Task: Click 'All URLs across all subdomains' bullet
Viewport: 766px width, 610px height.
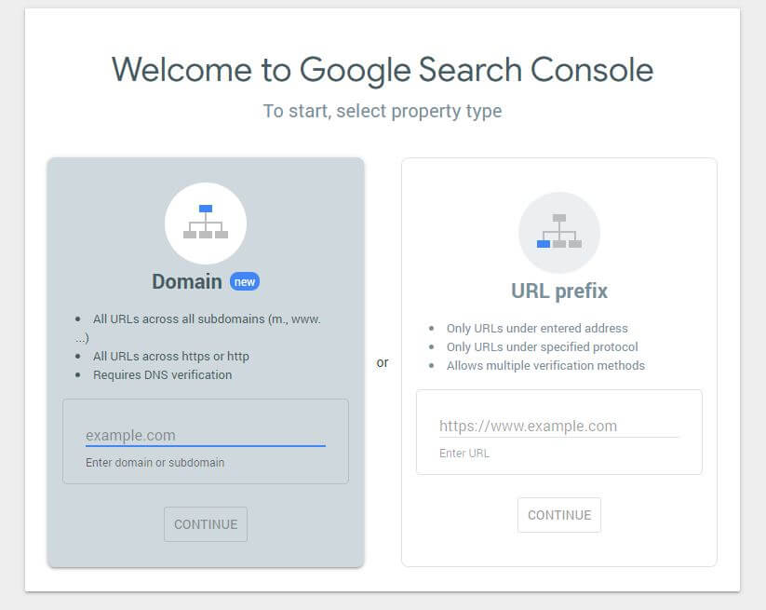Action: (198, 328)
